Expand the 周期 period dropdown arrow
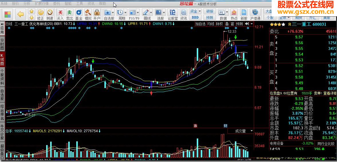337x162 pixels. 126,12
